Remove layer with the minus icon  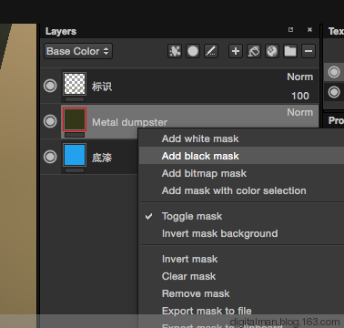[x=309, y=51]
